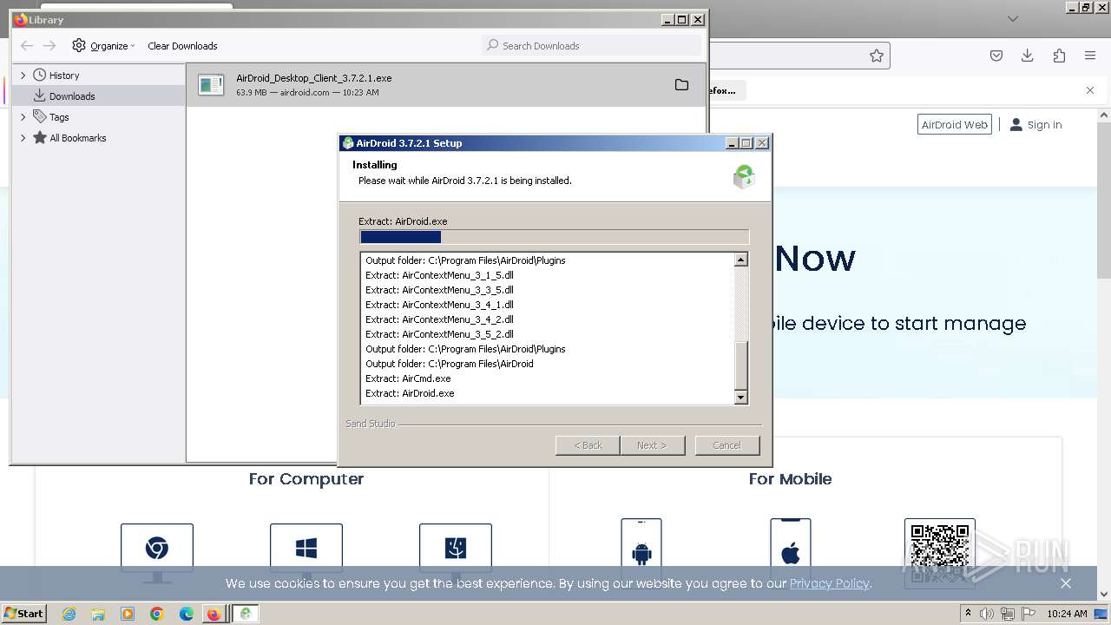Click the Sign in link

[1045, 125]
